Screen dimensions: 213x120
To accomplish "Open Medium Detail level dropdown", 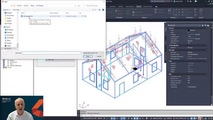I will click(158, 118).
